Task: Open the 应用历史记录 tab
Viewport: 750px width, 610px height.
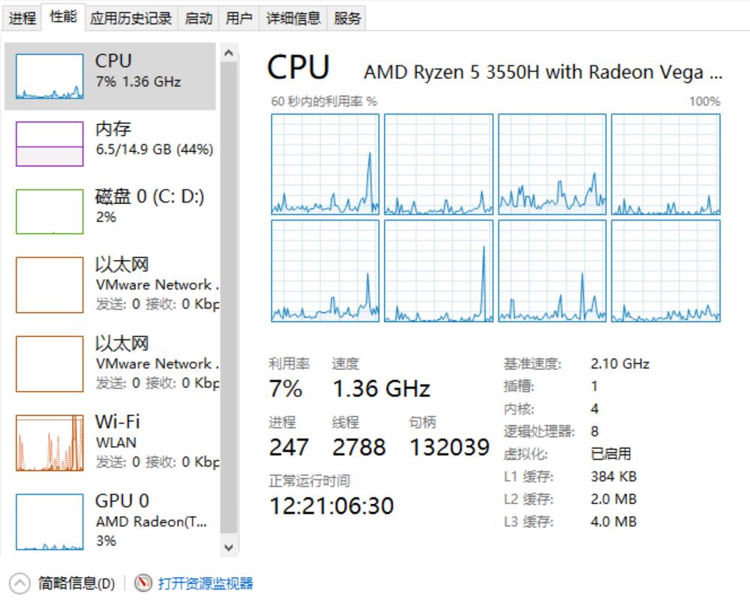Action: click(131, 19)
